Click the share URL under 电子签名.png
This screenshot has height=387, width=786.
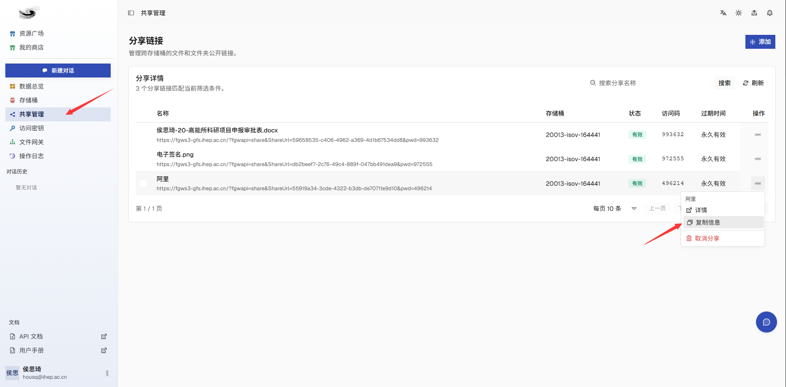(x=294, y=164)
